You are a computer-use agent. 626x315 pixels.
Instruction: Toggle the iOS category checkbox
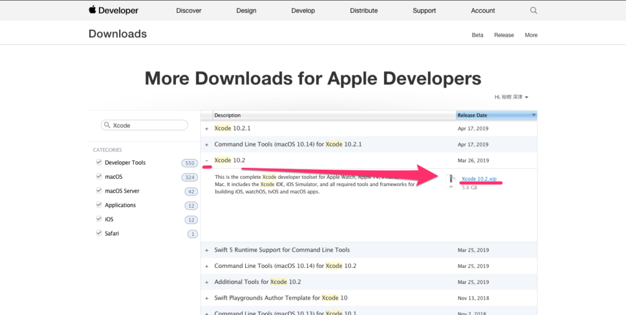pyautogui.click(x=98, y=219)
